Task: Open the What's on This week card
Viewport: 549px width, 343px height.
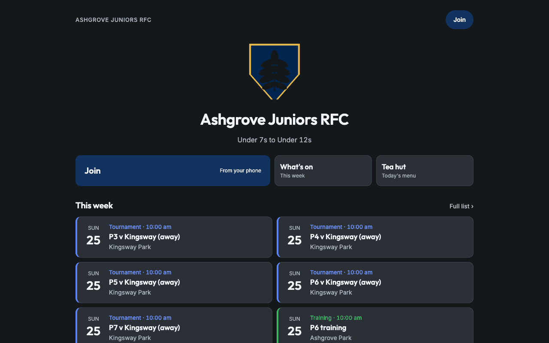Action: pos(323,171)
